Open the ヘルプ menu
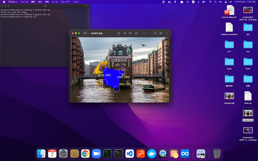Screen dimensions: 258x161 click(76, 2)
